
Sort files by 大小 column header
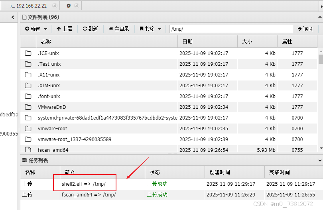(258, 41)
